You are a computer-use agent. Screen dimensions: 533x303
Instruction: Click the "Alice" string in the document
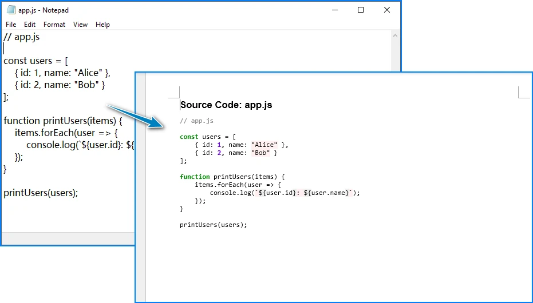[x=264, y=145]
